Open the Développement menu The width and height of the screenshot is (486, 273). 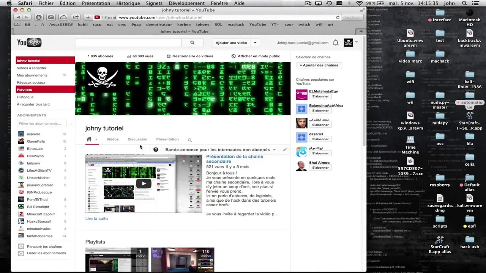pyautogui.click(x=186, y=3)
